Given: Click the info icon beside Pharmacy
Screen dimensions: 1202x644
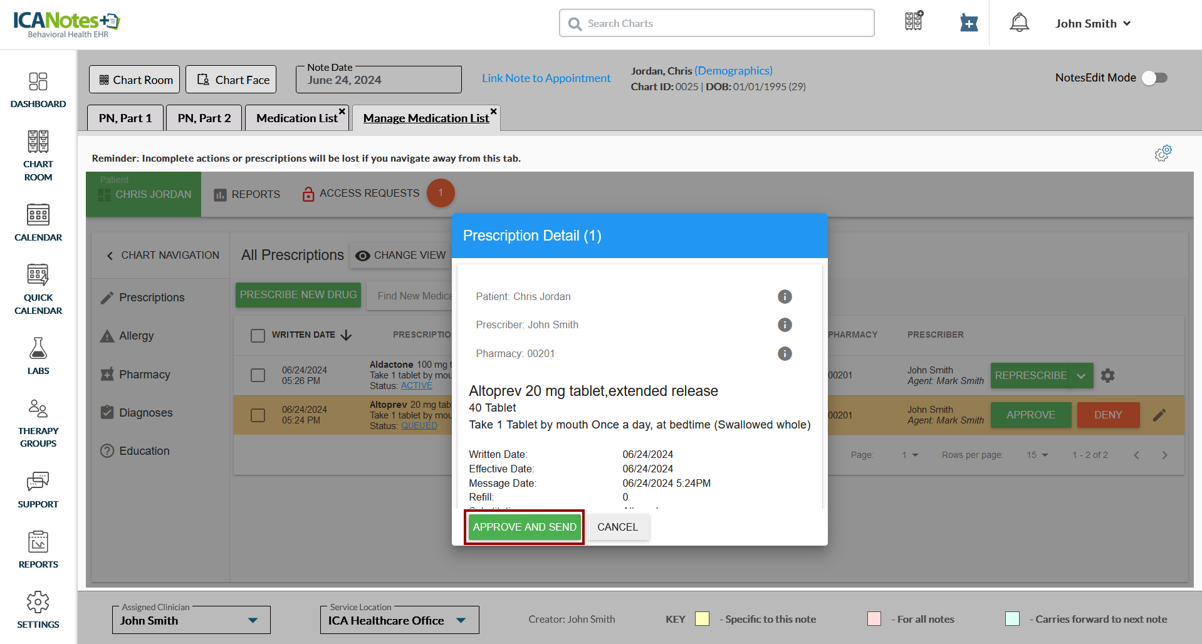Looking at the screenshot, I should tap(785, 353).
